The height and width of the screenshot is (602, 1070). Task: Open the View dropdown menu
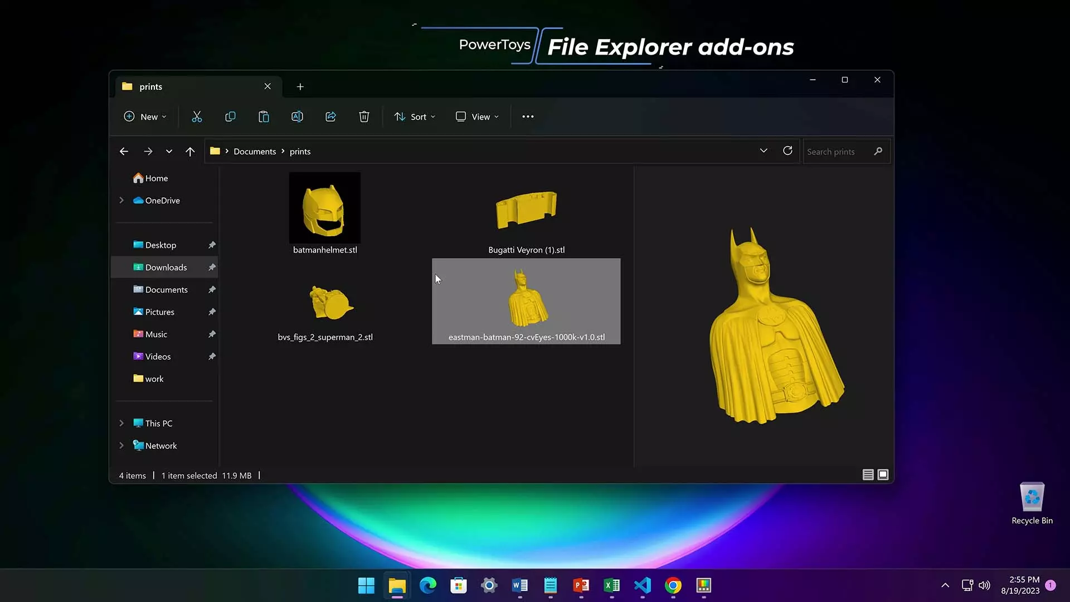click(x=478, y=116)
